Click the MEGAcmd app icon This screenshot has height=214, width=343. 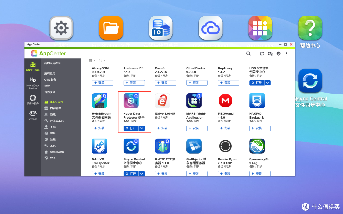pos(225,101)
